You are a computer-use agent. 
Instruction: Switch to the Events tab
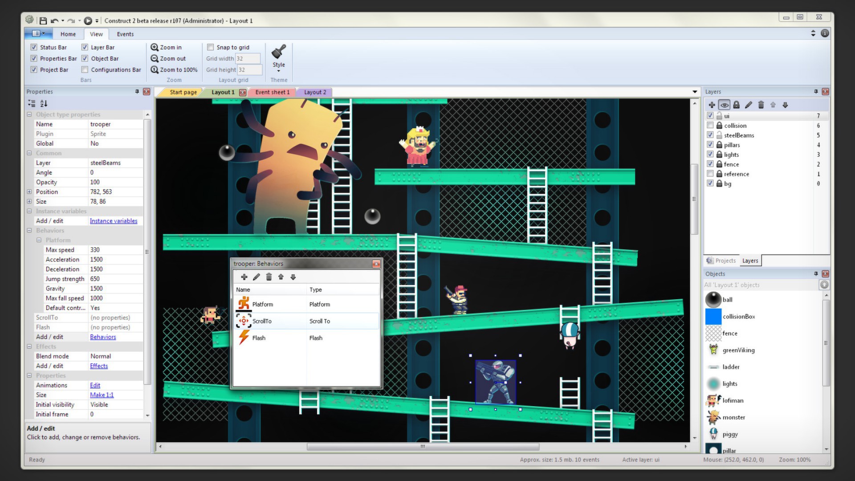click(x=125, y=33)
